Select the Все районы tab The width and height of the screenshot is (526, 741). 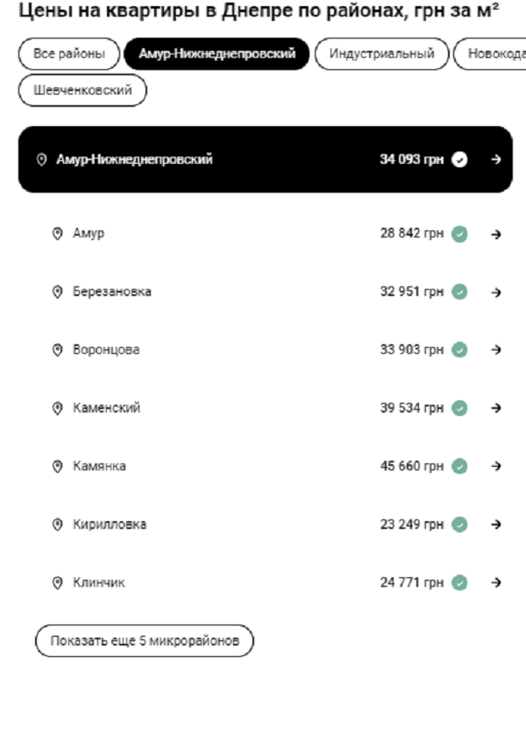click(68, 54)
